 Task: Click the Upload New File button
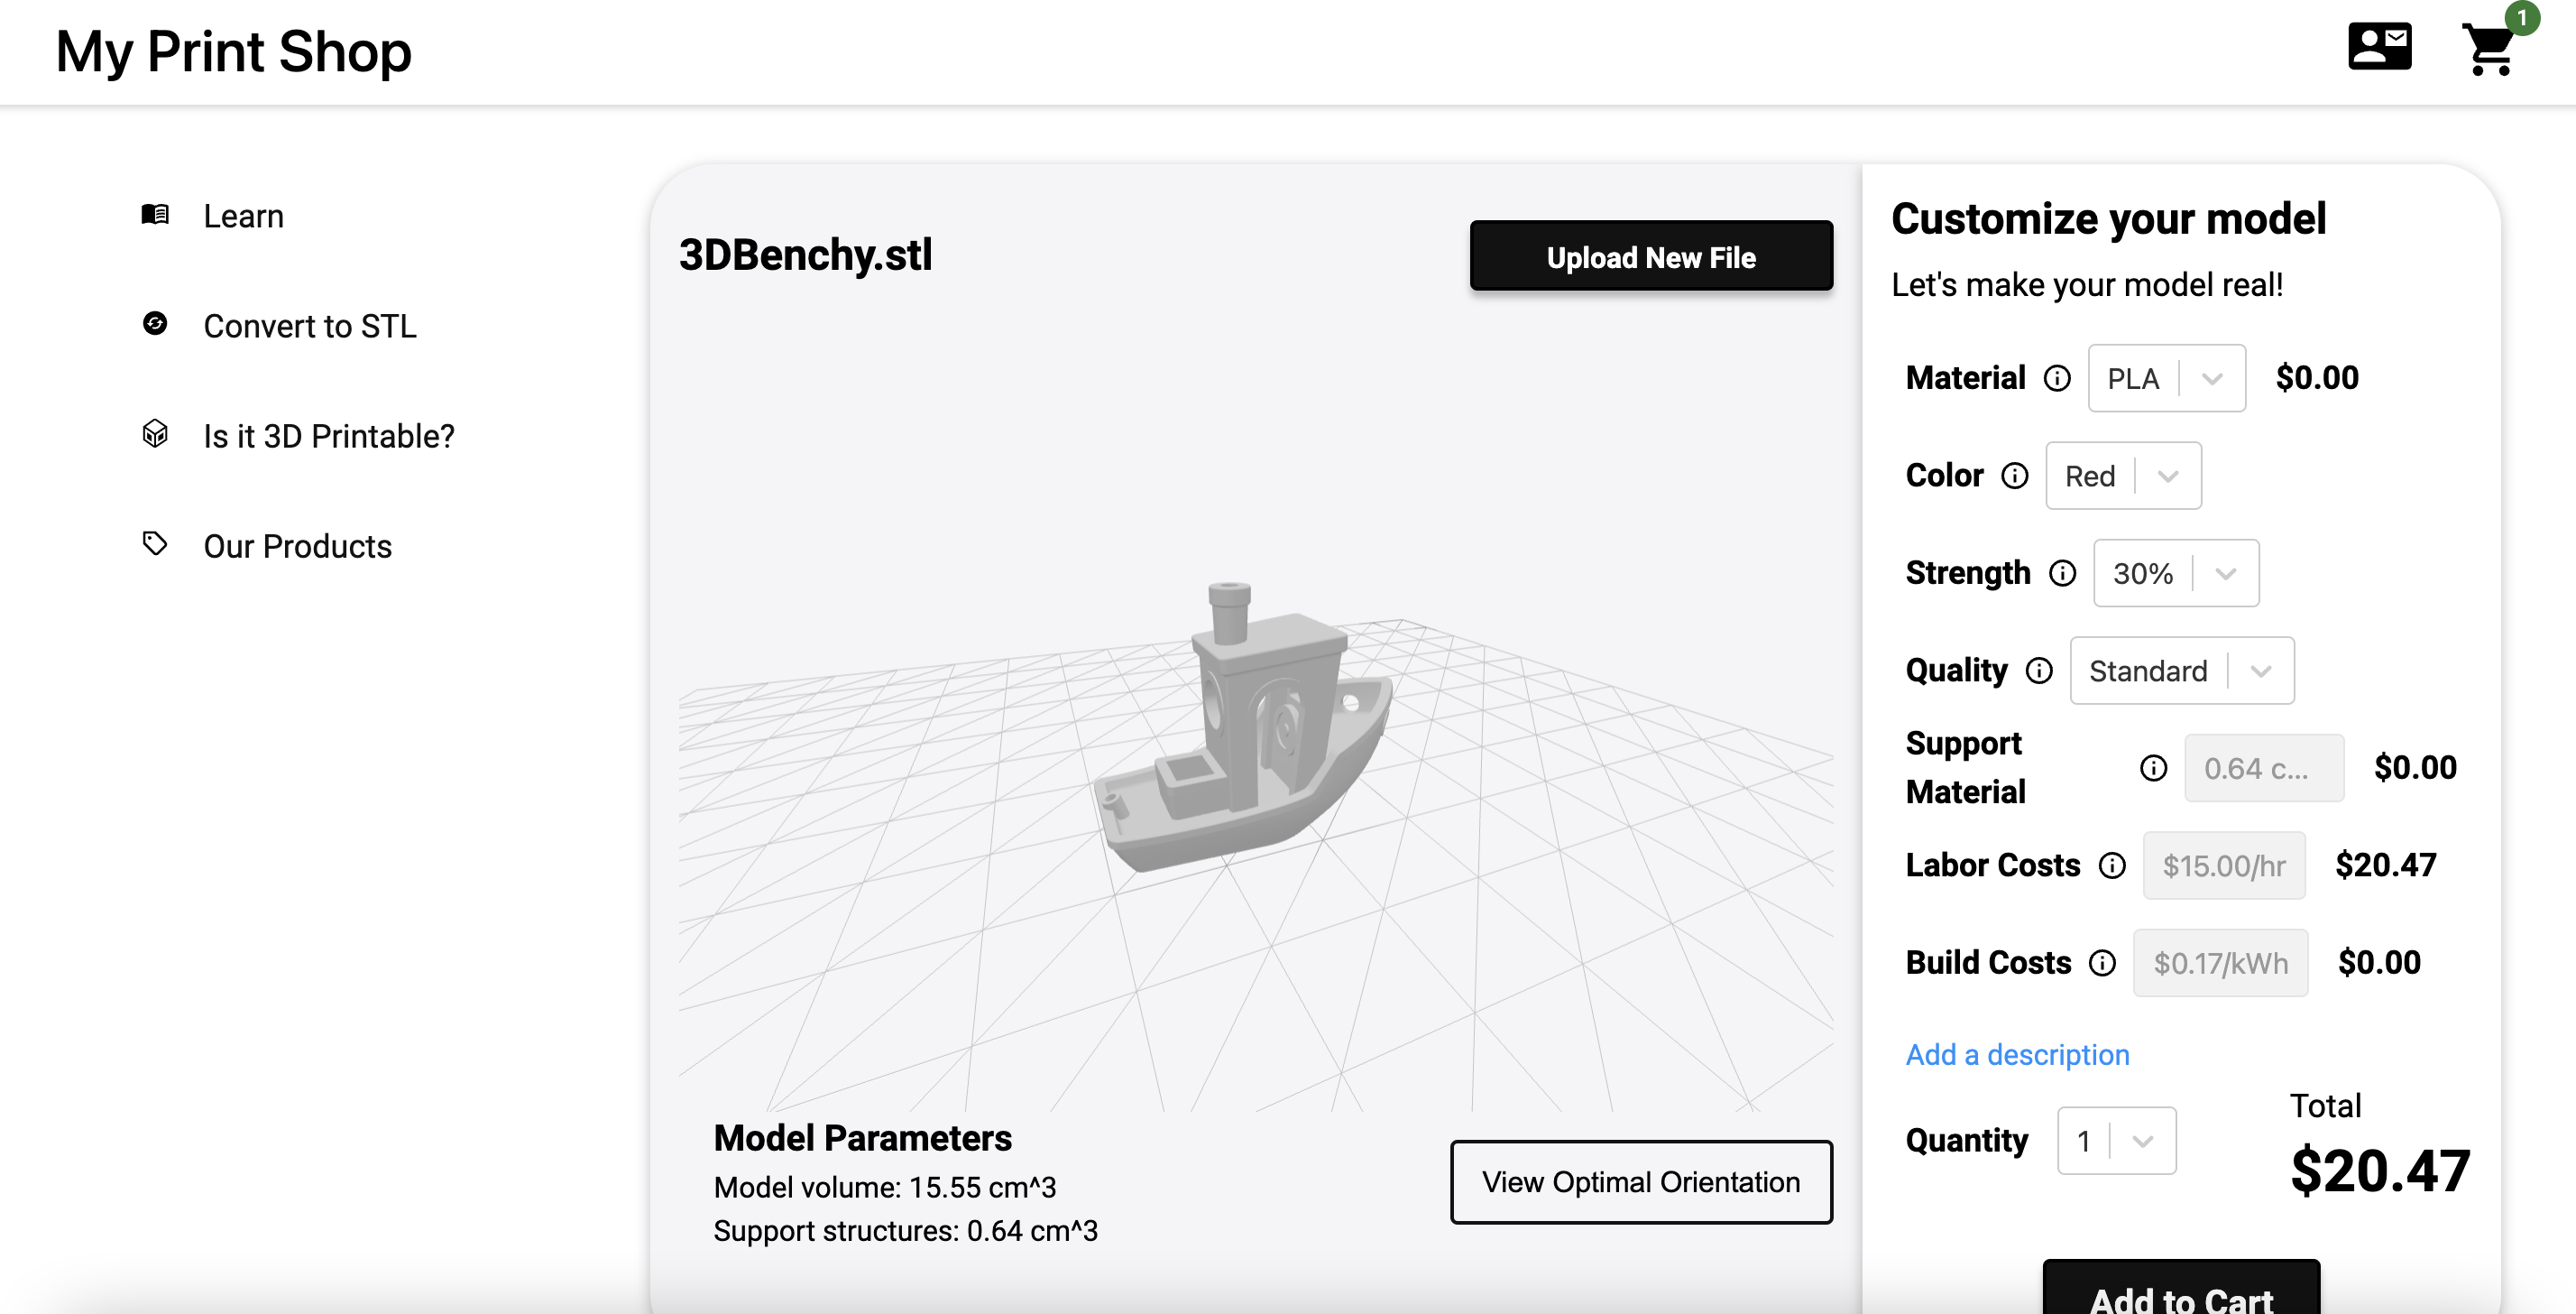pyautogui.click(x=1651, y=256)
